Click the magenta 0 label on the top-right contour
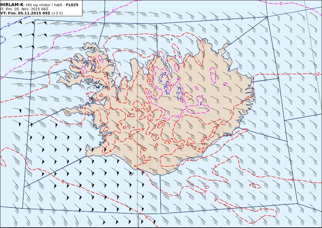The image size is (322, 228). tap(281, 3)
